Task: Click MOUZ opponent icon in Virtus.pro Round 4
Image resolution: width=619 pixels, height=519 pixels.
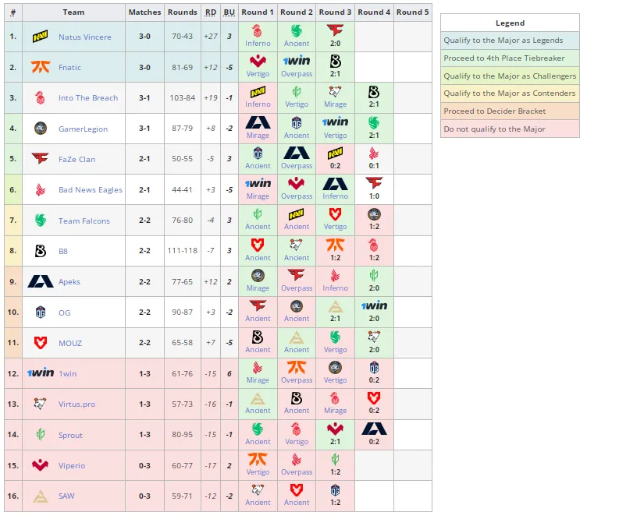Action: (374, 398)
